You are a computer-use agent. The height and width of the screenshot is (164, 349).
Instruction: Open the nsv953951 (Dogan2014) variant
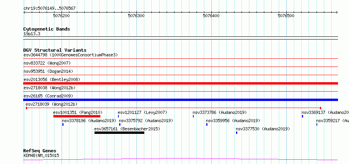click(48, 71)
